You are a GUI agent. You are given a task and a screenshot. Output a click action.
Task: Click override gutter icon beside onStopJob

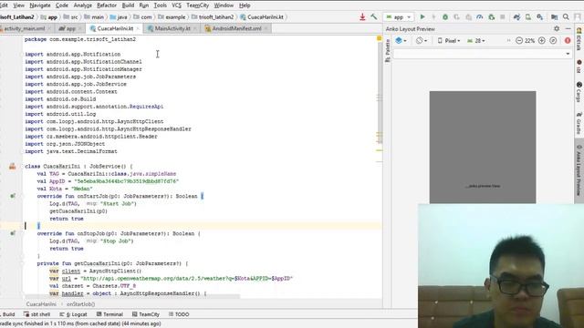click(13, 233)
